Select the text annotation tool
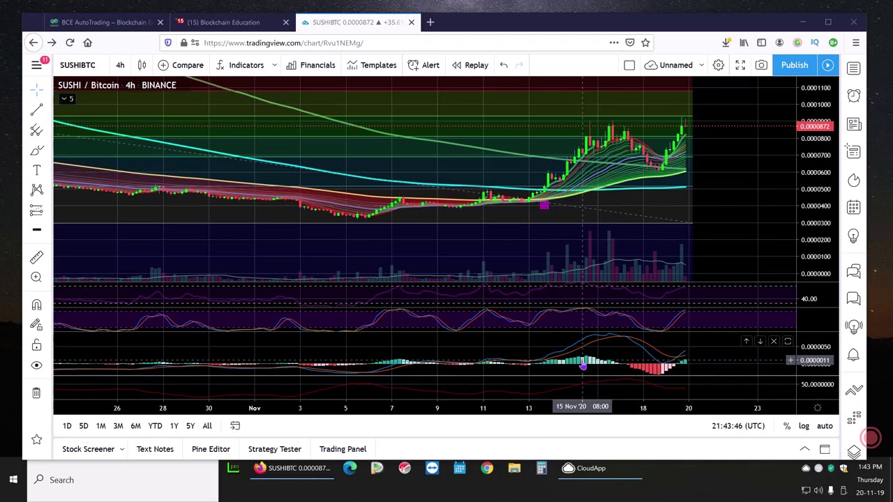 click(36, 170)
